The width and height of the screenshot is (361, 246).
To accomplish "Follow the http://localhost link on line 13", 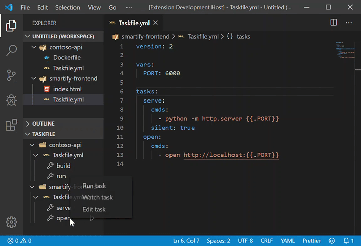I will 231,155.
